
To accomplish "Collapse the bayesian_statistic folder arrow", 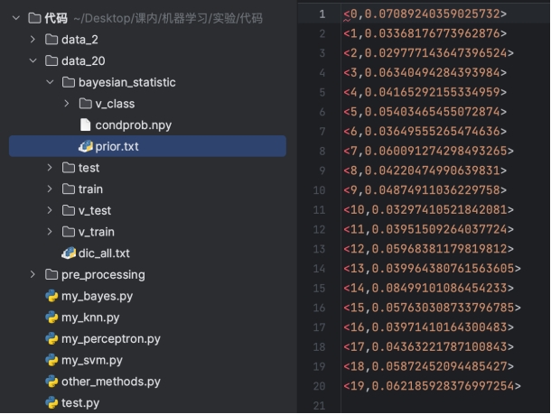I will click(x=51, y=82).
